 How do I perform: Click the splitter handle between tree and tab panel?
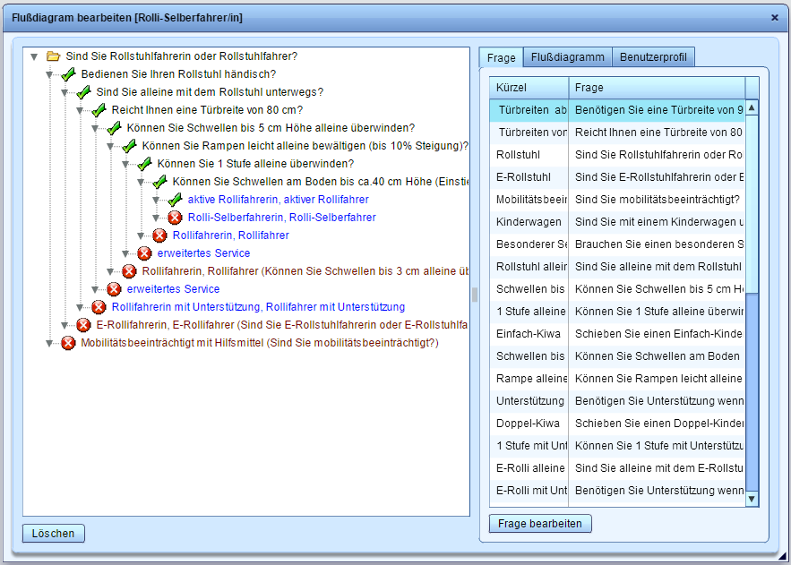point(475,295)
